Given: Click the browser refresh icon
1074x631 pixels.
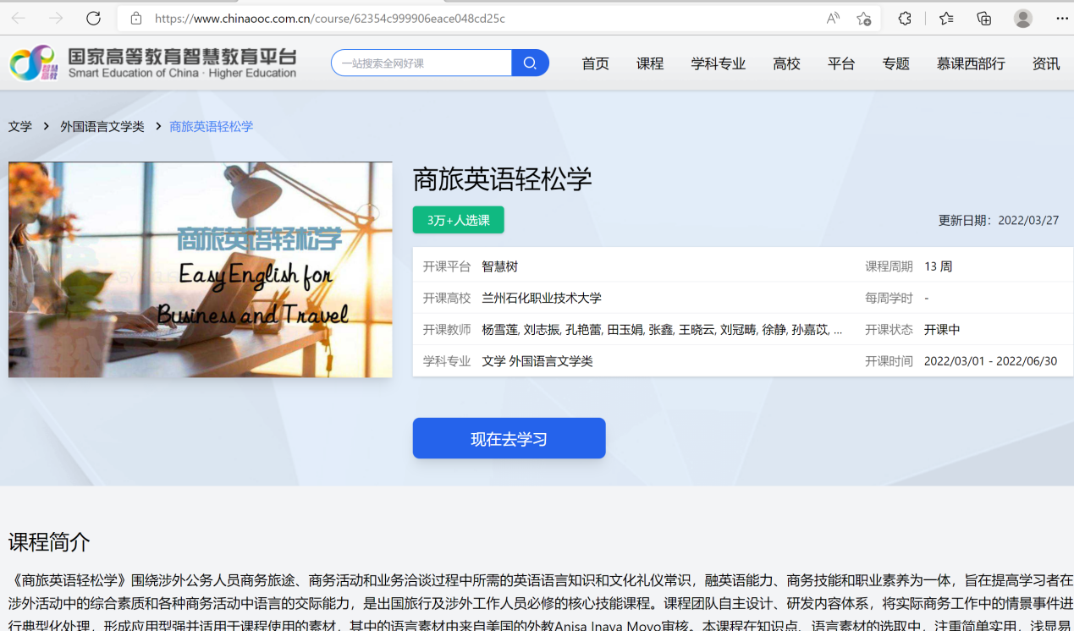Looking at the screenshot, I should 93,19.
